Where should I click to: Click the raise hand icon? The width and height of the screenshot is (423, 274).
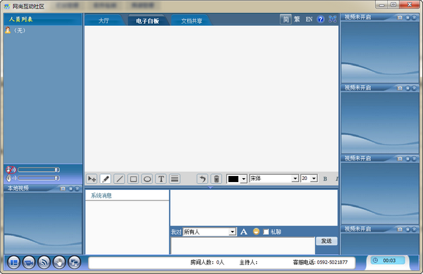coord(60,262)
